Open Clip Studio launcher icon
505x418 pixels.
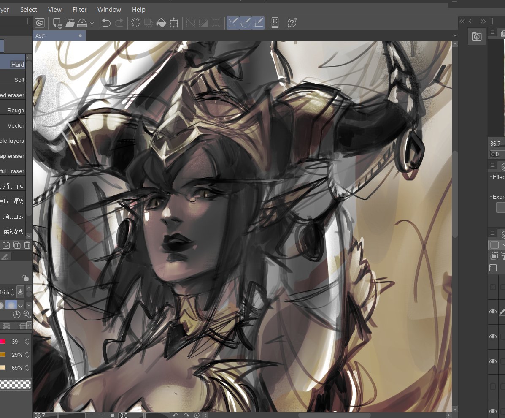pos(40,23)
